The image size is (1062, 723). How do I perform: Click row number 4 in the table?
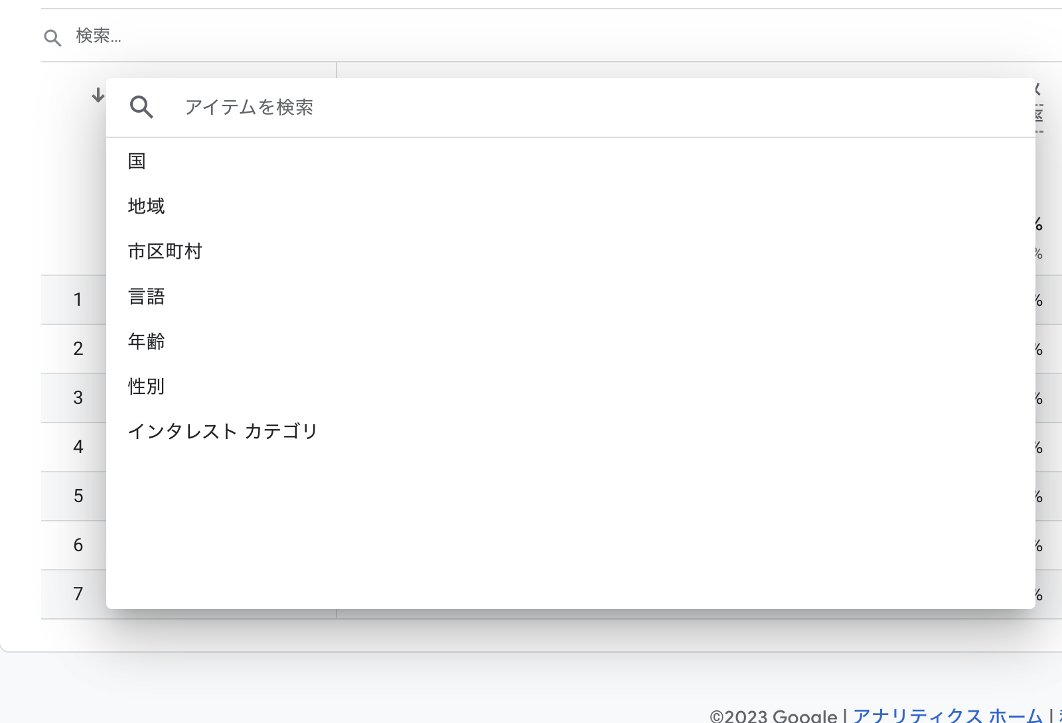(78, 447)
